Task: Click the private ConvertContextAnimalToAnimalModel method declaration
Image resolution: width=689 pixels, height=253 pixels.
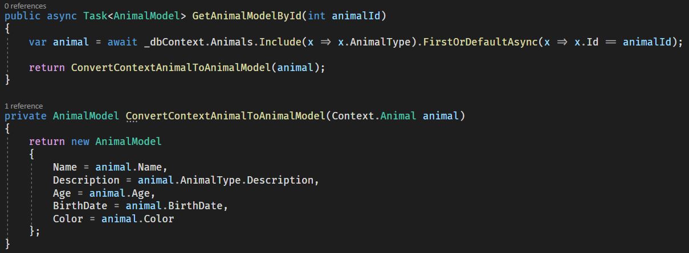Action: pos(225,116)
